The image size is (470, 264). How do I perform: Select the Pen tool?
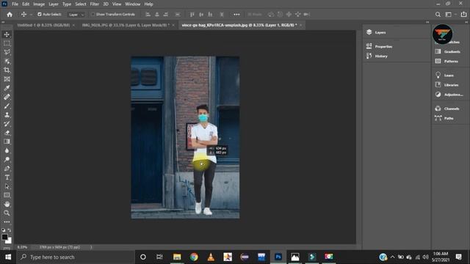click(x=7, y=169)
